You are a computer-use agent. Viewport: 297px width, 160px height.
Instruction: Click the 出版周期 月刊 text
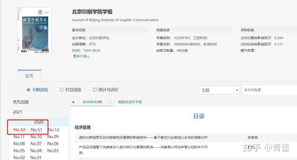[84, 44]
